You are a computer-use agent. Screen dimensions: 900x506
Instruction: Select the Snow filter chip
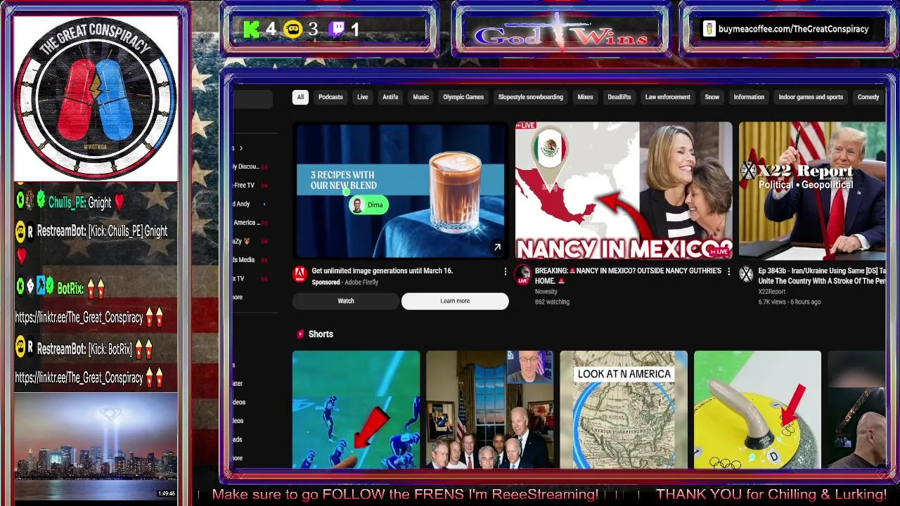point(712,97)
